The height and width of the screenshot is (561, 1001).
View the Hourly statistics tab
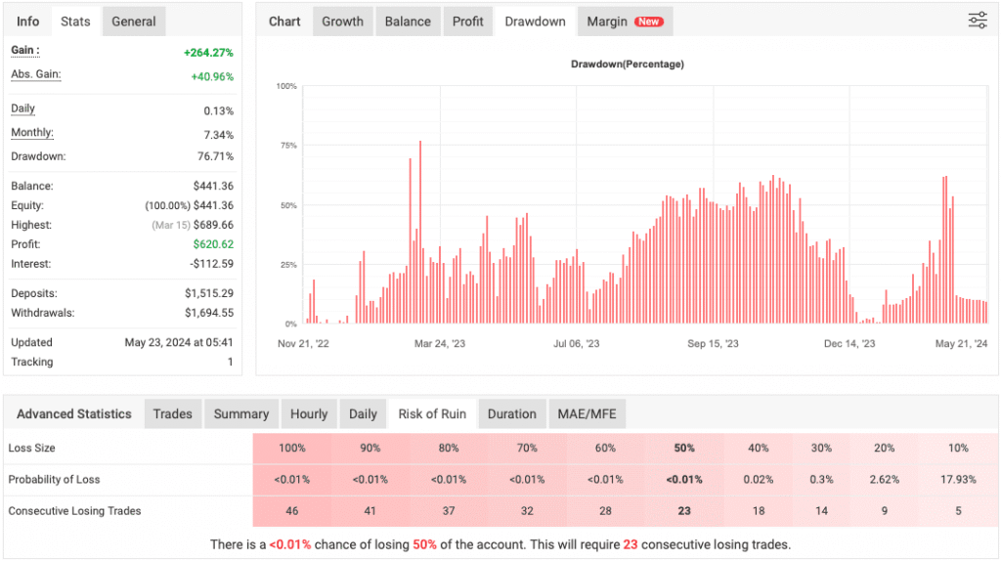coord(309,413)
